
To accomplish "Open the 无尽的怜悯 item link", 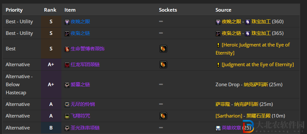I will coord(83,104).
